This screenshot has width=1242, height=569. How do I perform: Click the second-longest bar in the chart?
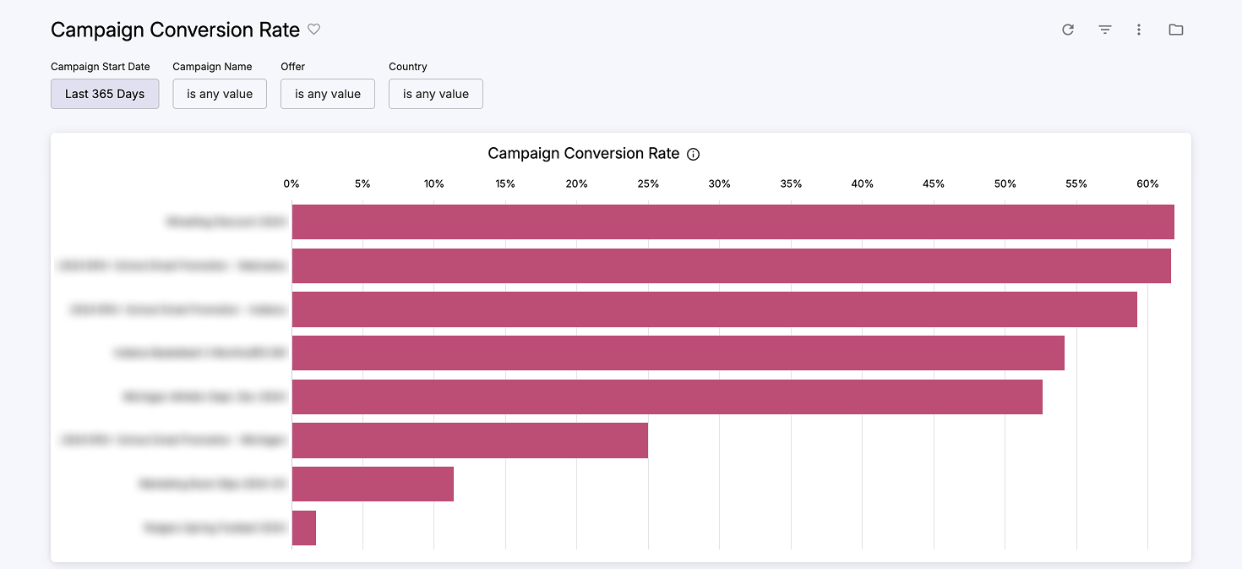731,265
